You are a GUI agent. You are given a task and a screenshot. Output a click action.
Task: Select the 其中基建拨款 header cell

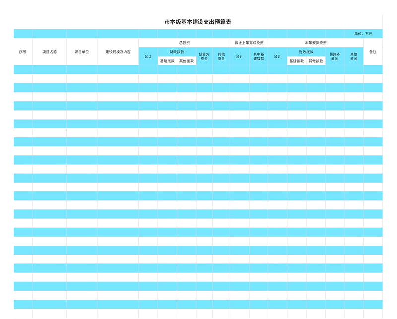tap(259, 56)
